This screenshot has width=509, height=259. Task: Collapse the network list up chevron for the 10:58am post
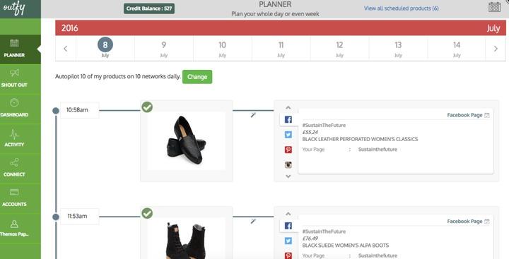(288, 107)
